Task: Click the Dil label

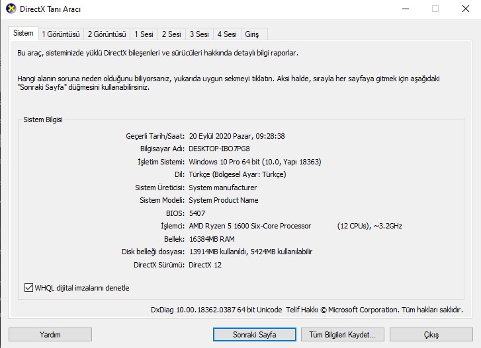Action: (x=180, y=174)
